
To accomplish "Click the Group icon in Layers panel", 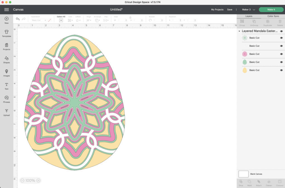I will point(242,21).
